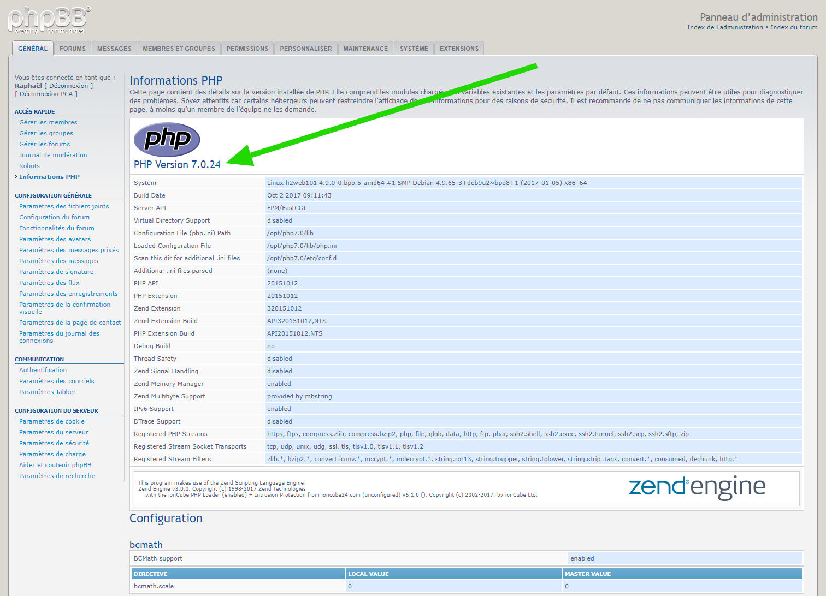Open Index de l'administration link
Image resolution: width=826 pixels, height=596 pixels.
point(725,27)
